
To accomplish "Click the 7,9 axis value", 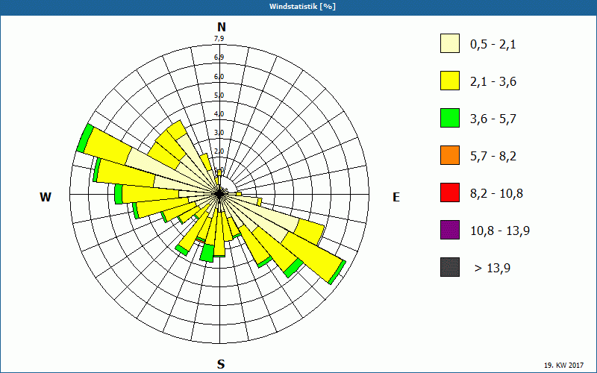I will click(219, 39).
